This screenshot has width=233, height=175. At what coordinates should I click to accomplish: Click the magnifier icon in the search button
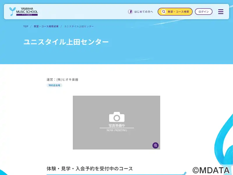tap(164, 12)
